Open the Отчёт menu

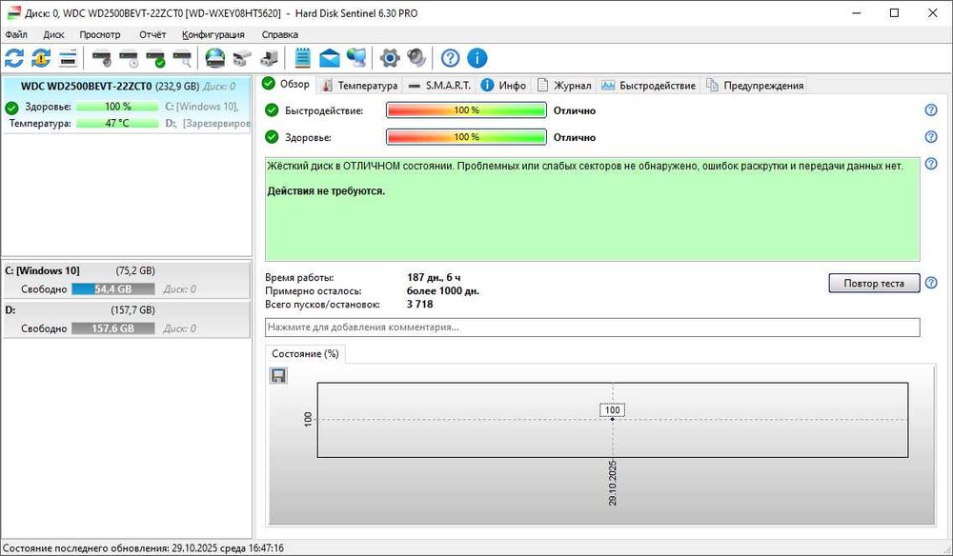click(152, 34)
